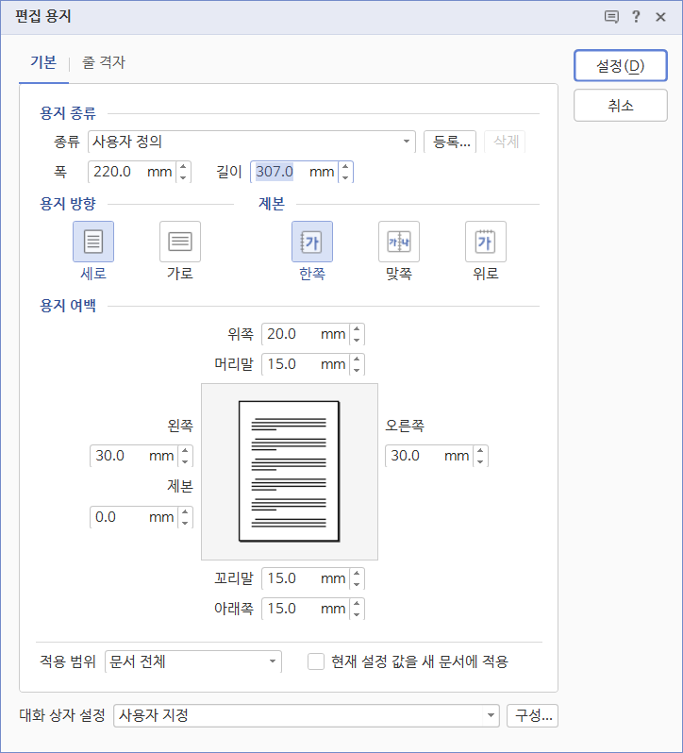
Task: Select 가로 landscape orientation icon
Action: tap(180, 242)
